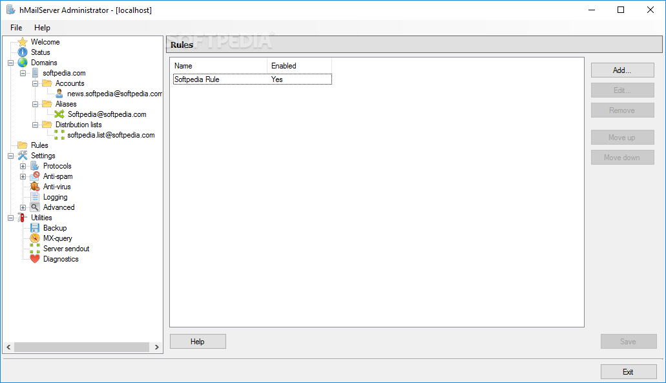Click the blue Status info icon
Screen dimensions: 666x383
[23, 52]
